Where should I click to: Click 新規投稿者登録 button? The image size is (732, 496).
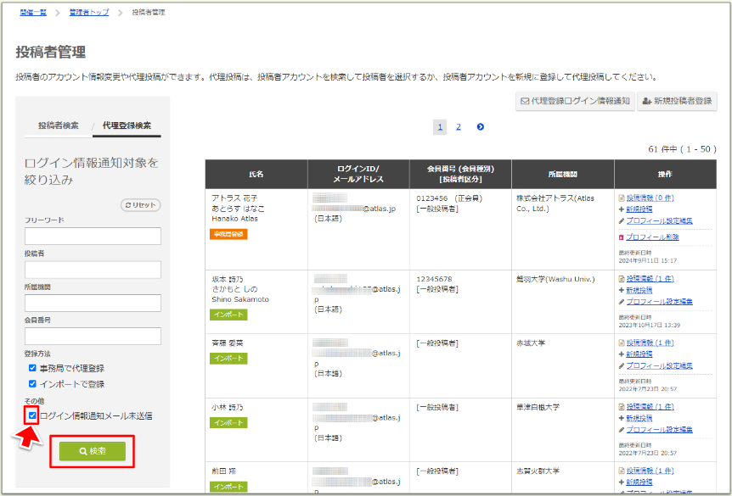677,101
